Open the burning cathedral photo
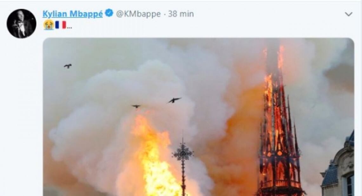 [x=199, y=117]
